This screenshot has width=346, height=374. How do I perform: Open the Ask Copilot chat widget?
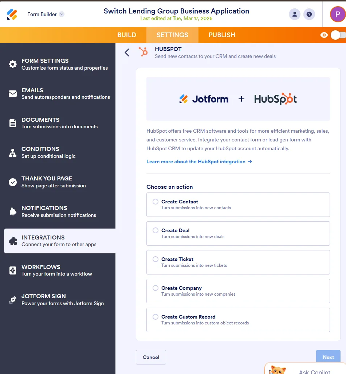tap(306, 369)
